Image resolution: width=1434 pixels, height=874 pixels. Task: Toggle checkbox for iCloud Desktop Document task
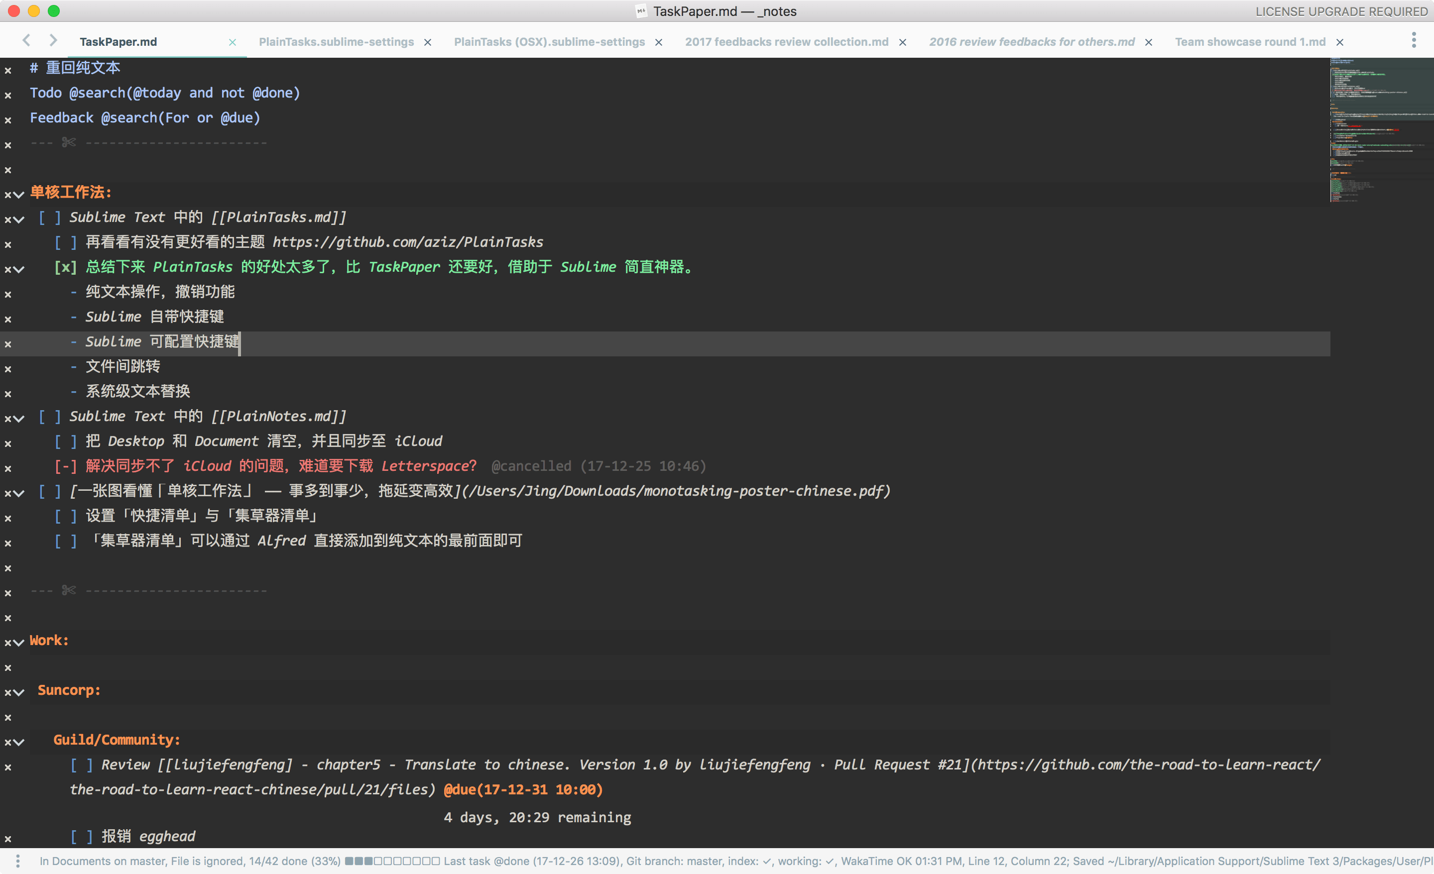(x=65, y=441)
